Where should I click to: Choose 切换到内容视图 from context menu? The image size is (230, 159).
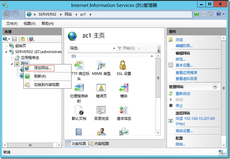[x=47, y=85]
